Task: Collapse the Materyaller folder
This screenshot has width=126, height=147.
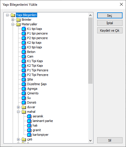Action: click(x=13, y=24)
